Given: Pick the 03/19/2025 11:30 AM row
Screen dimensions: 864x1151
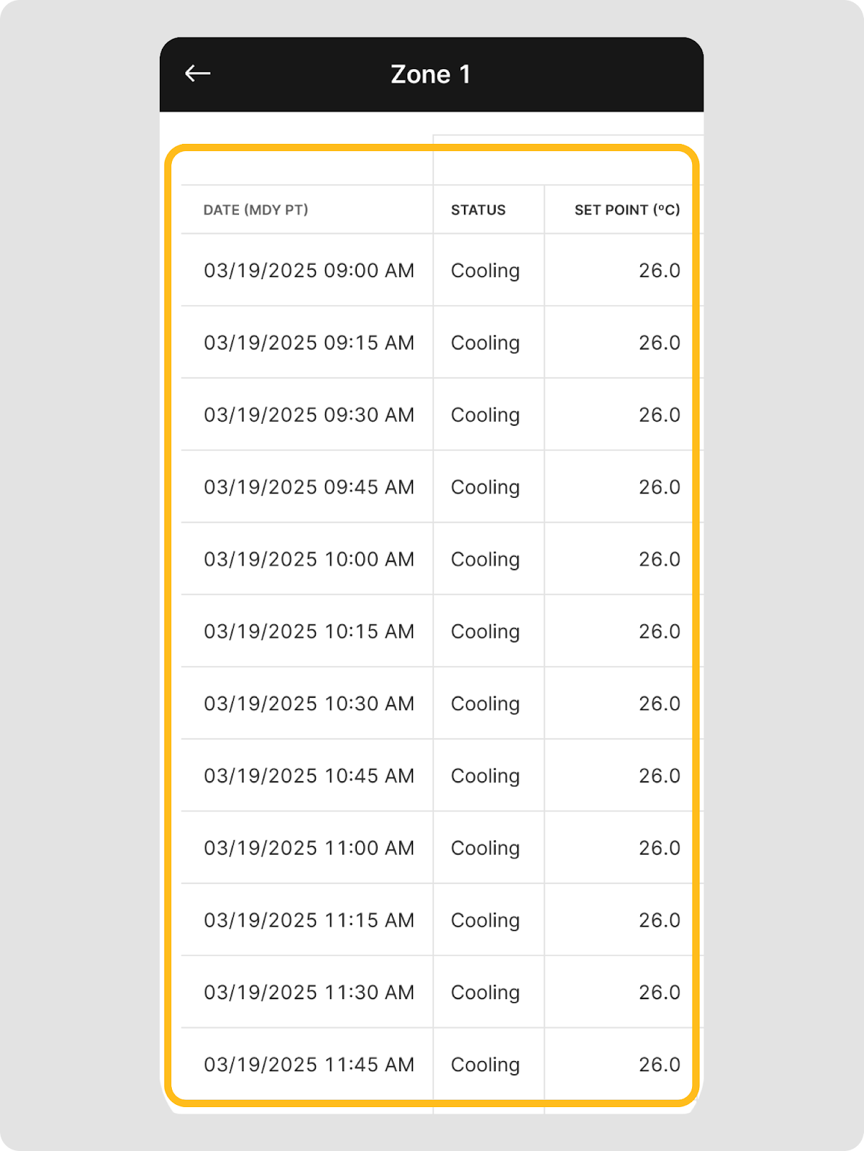Looking at the screenshot, I should 309,992.
